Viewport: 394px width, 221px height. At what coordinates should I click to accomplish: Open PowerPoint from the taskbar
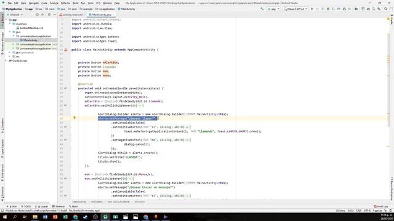coord(55,217)
